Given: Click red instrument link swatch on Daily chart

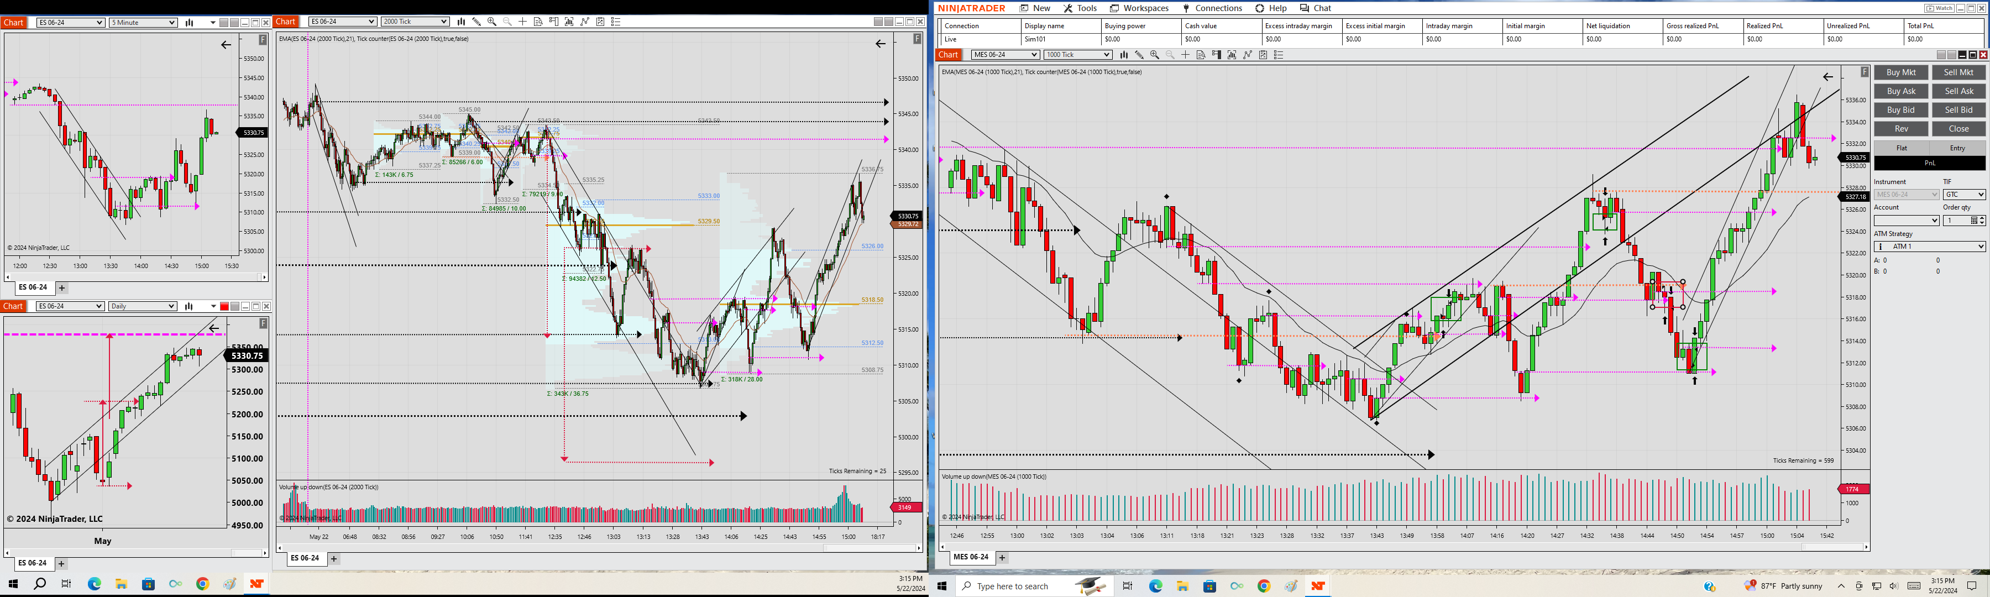Looking at the screenshot, I should [x=224, y=307].
